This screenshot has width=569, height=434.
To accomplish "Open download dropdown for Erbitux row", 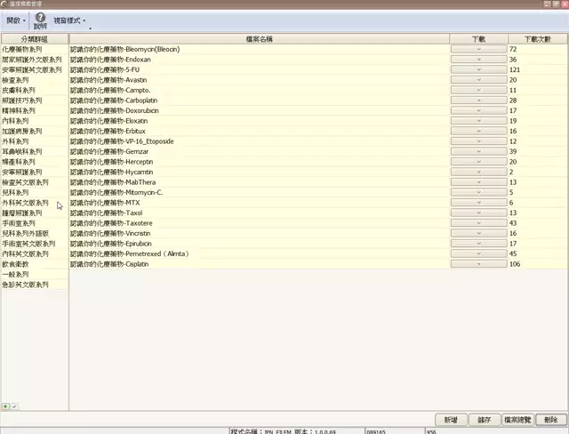I will pos(478,131).
